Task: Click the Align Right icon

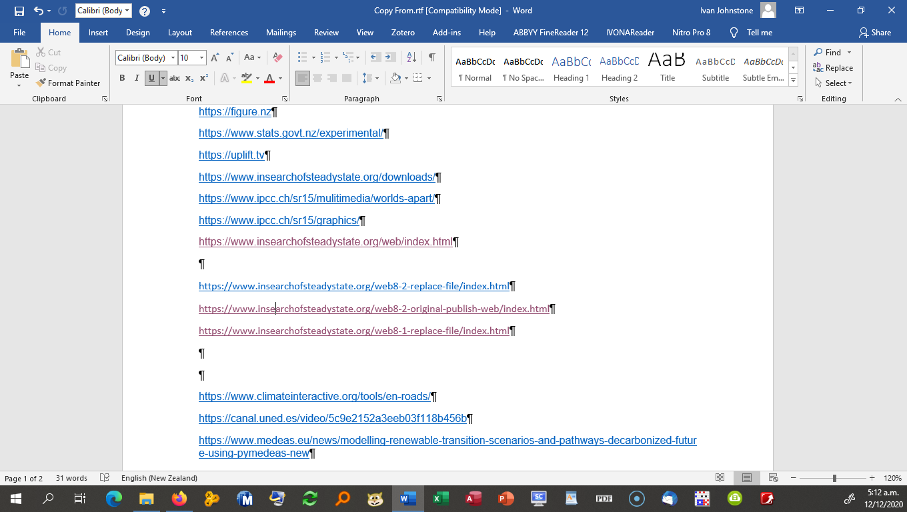Action: 332,79
